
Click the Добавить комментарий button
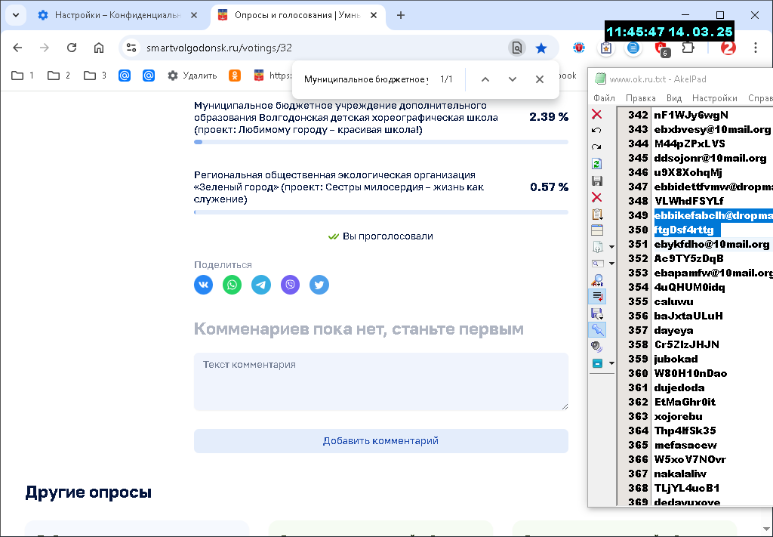tap(380, 441)
